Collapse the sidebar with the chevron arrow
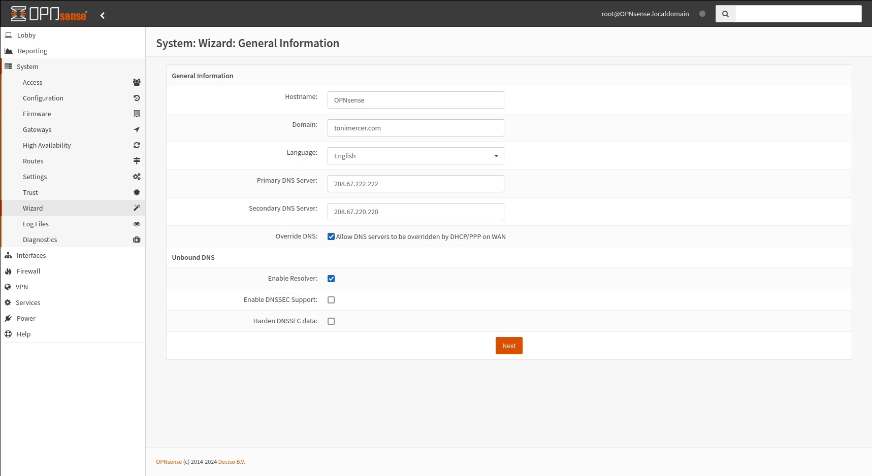The height and width of the screenshot is (476, 872). click(103, 15)
